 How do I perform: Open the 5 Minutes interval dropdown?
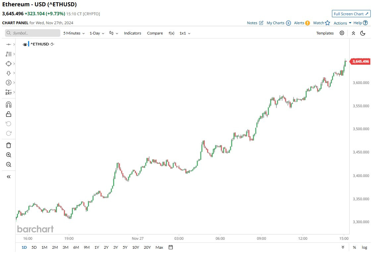coord(74,33)
